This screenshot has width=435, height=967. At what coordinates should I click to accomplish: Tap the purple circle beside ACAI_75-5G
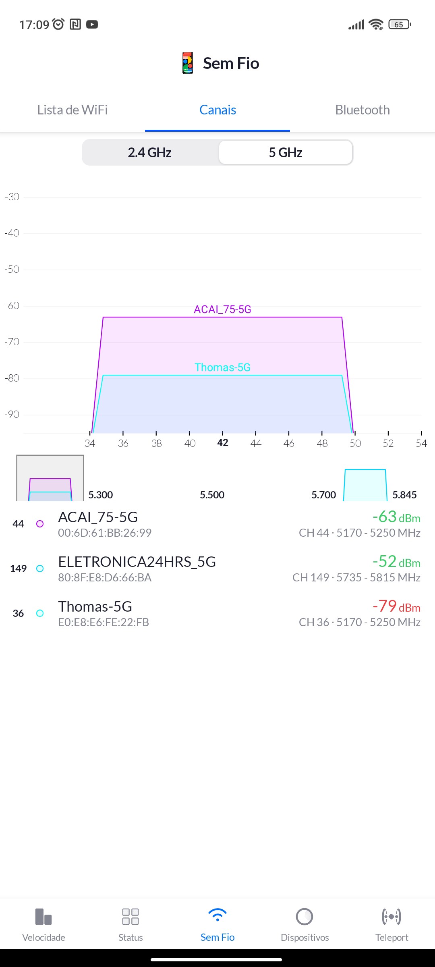[40, 524]
